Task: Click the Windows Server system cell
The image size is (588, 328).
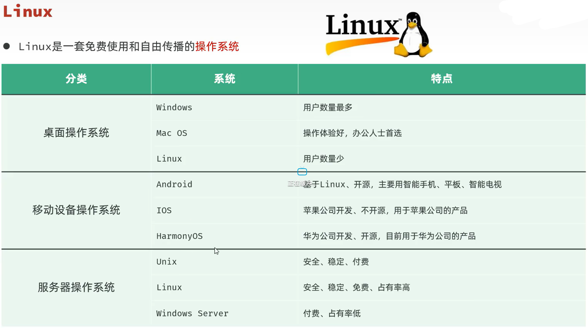Action: pos(192,313)
